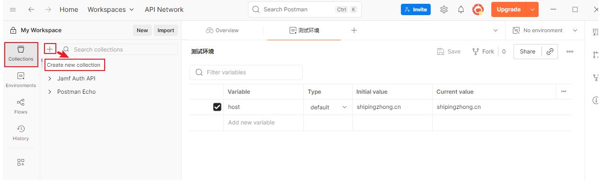The height and width of the screenshot is (186, 612).
Task: Open the Environments sidebar section
Action: click(x=21, y=80)
